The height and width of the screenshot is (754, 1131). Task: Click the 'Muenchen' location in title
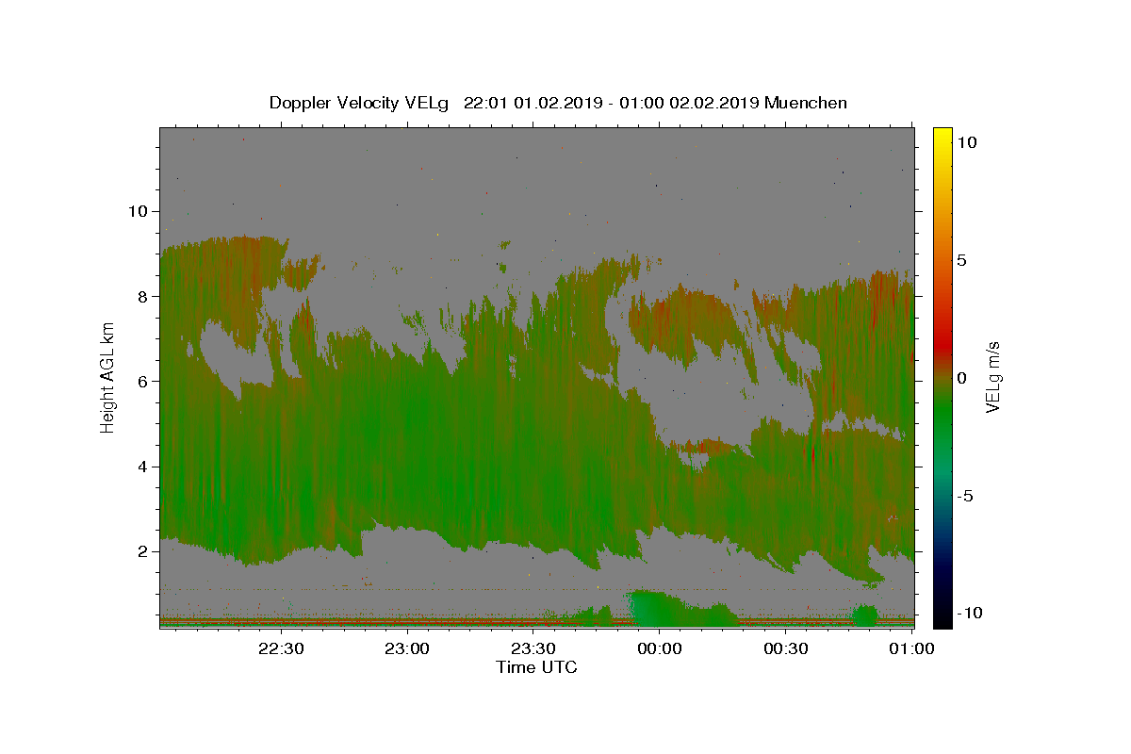pos(806,103)
